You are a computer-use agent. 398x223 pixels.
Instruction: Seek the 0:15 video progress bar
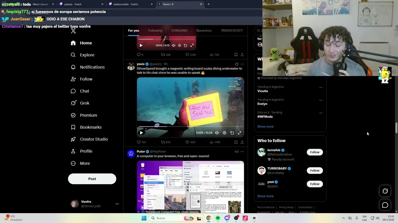167,39
